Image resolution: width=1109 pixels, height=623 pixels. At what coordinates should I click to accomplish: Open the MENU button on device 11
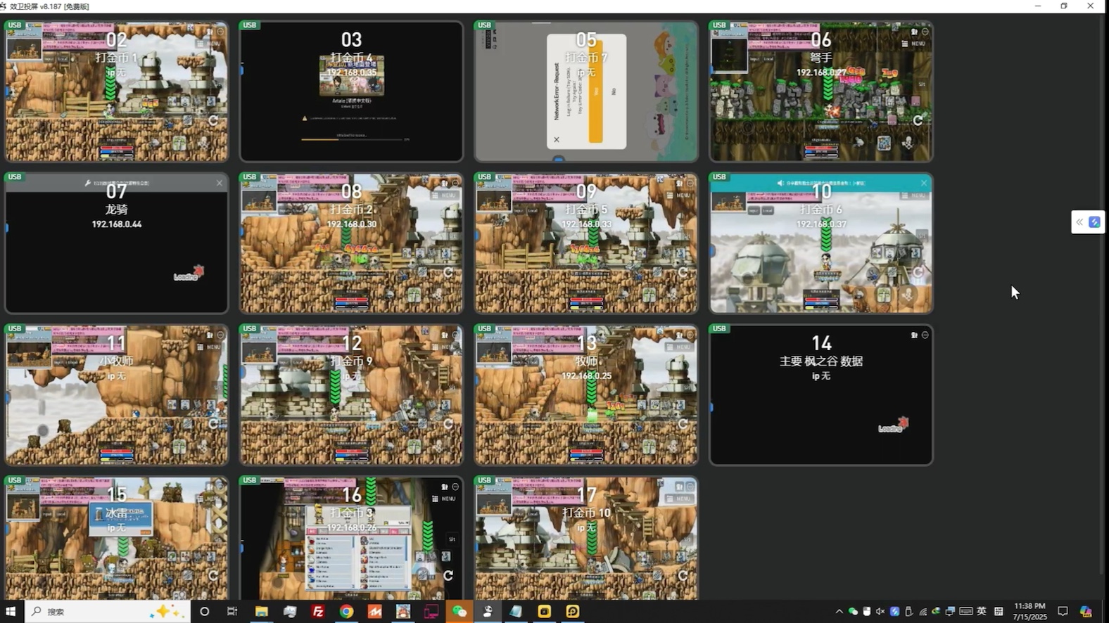pos(210,347)
